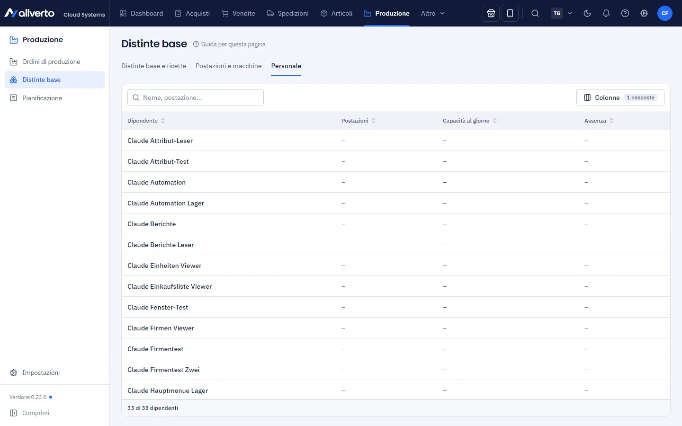The width and height of the screenshot is (682, 426).
Task: Open the help question mark icon
Action: point(625,13)
